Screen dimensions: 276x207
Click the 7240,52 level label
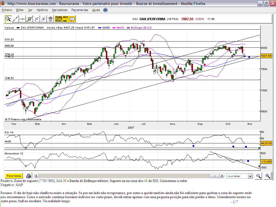(x=9, y=78)
